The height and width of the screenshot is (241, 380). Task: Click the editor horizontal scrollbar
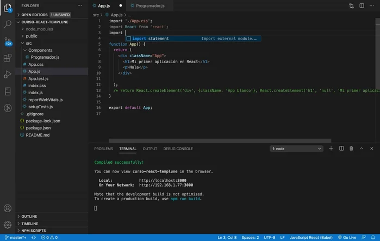[x=220, y=140]
